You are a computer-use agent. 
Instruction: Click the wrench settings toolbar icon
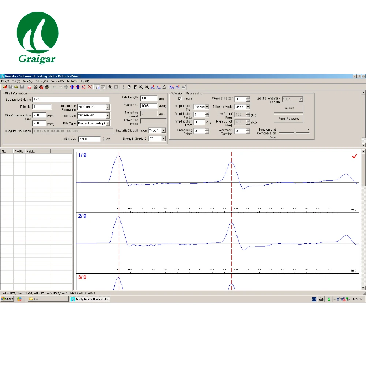110,87
